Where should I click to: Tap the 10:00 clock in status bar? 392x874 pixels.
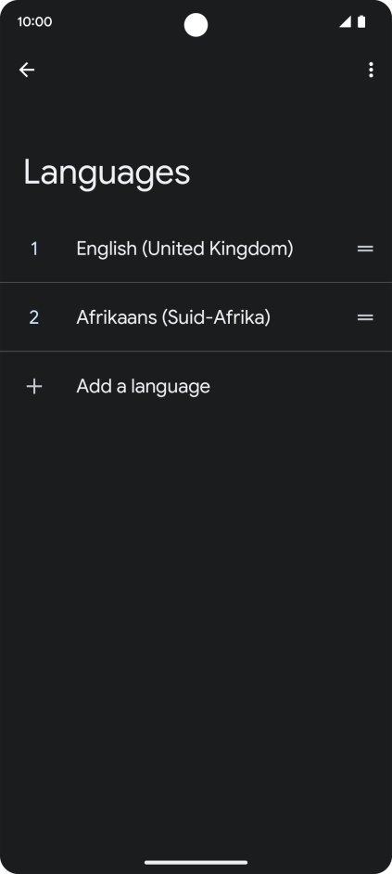point(34,21)
